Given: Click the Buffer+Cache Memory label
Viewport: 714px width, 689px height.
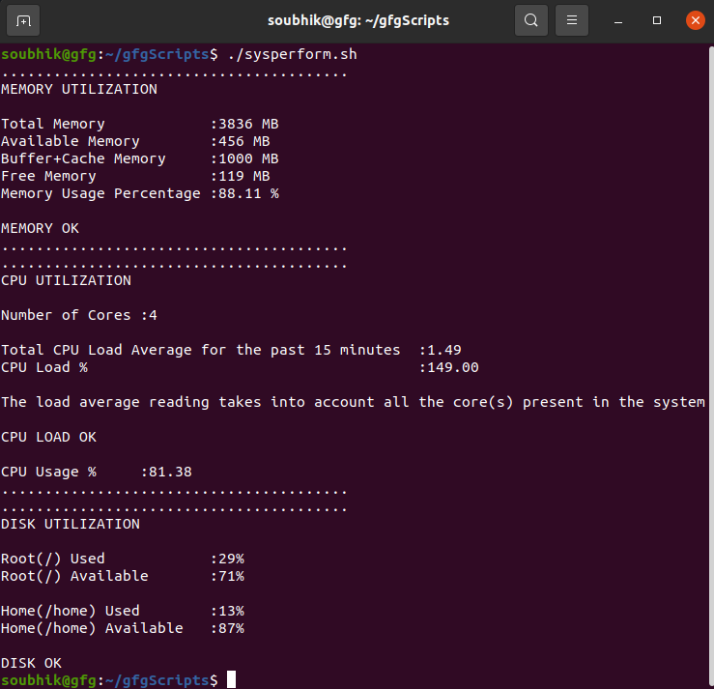Looking at the screenshot, I should coord(83,158).
